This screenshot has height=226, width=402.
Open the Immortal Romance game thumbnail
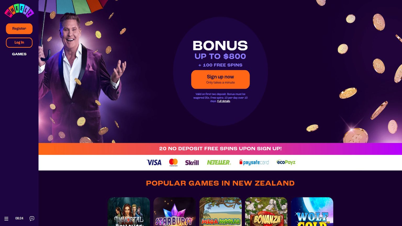[129, 212]
